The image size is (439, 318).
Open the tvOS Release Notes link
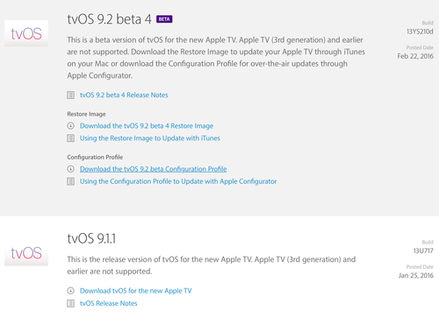pyautogui.click(x=108, y=303)
